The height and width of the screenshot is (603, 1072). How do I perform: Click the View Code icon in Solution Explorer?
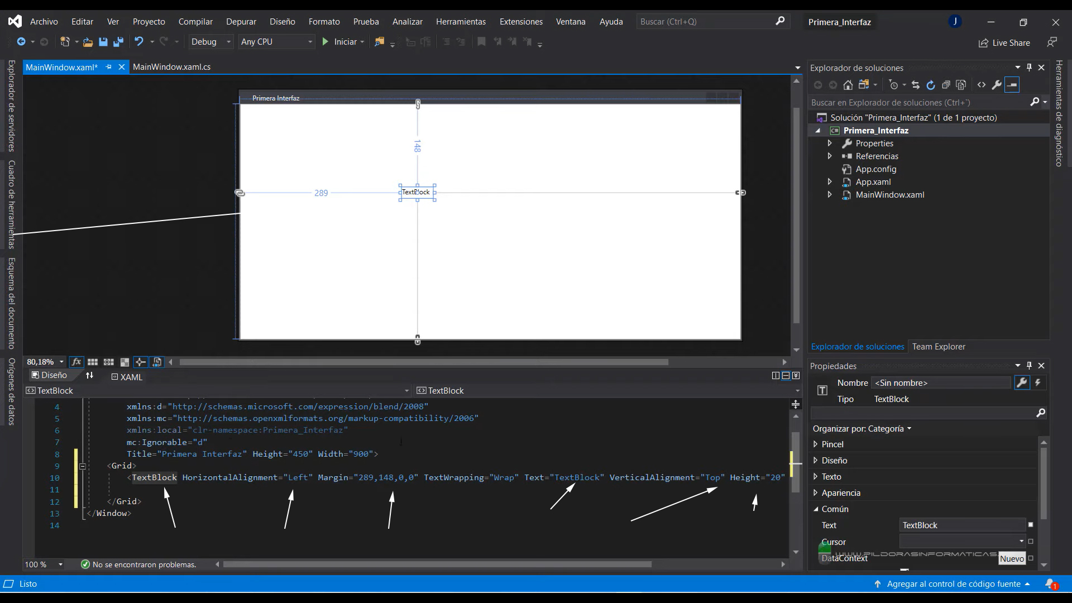pos(982,85)
